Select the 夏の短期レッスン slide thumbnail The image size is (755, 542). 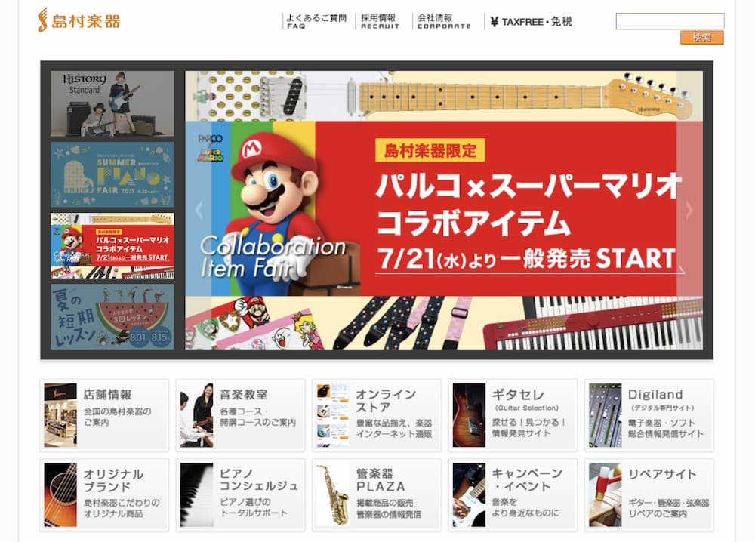[x=112, y=316]
